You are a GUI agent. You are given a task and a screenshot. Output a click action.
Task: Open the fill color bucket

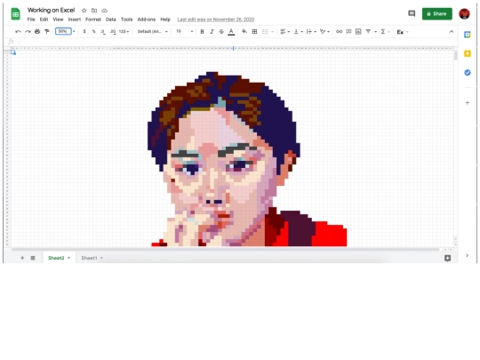[x=244, y=31]
